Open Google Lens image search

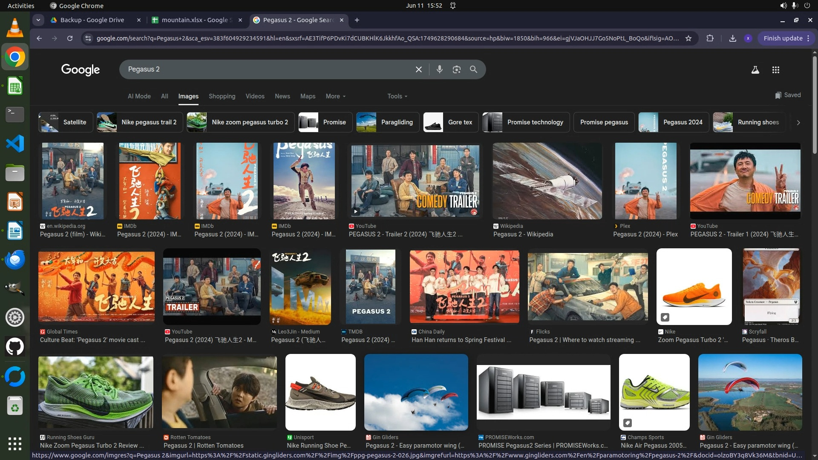456,69
